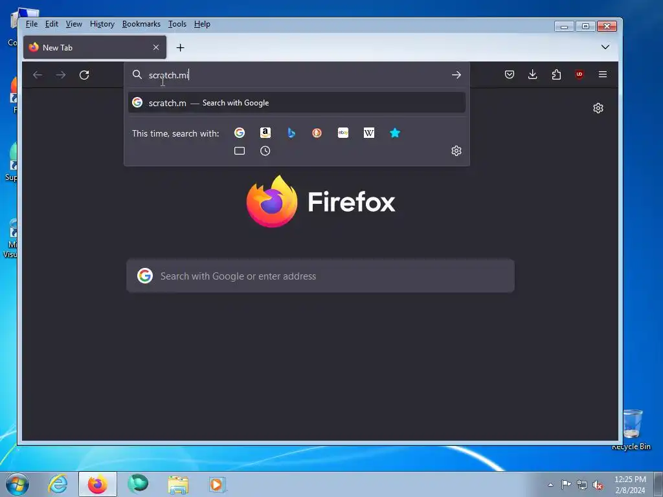Open a new tab with plus button
663x497 pixels.
point(180,48)
